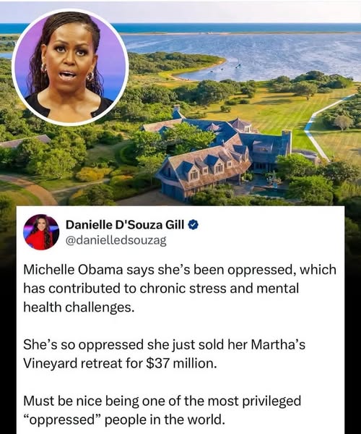Image resolution: width=361 pixels, height=434 pixels.
Task: Click the word 'oppressed' in quotation marks
Action: click(61, 420)
